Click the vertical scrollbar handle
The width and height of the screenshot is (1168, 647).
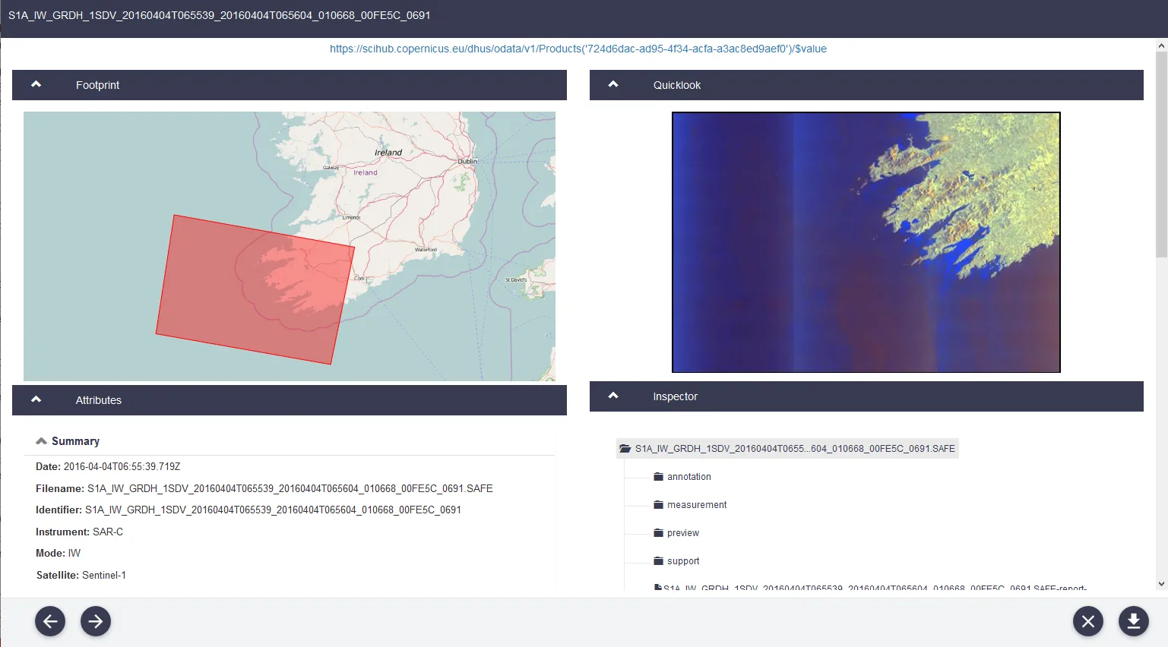1161,155
